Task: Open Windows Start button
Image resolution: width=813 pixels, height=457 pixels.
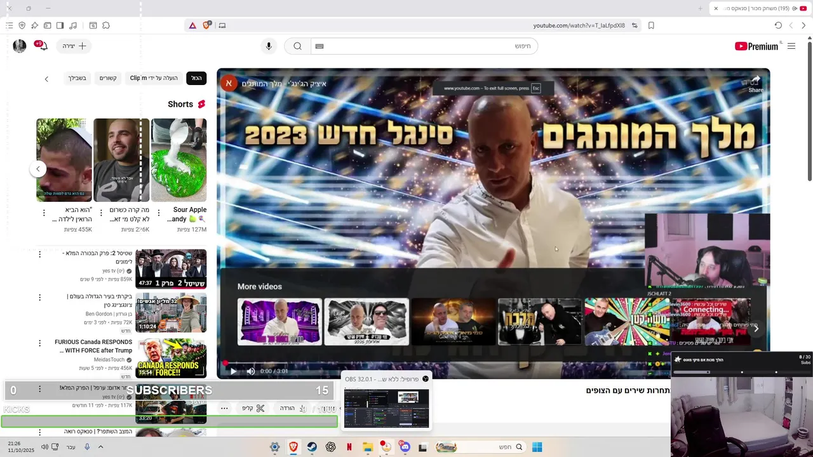Action: (537, 447)
